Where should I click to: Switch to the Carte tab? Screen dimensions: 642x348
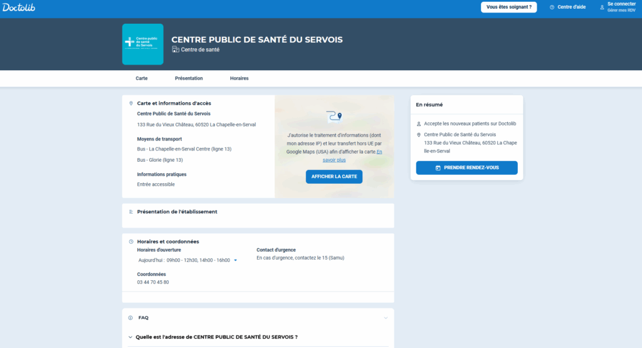click(x=142, y=78)
